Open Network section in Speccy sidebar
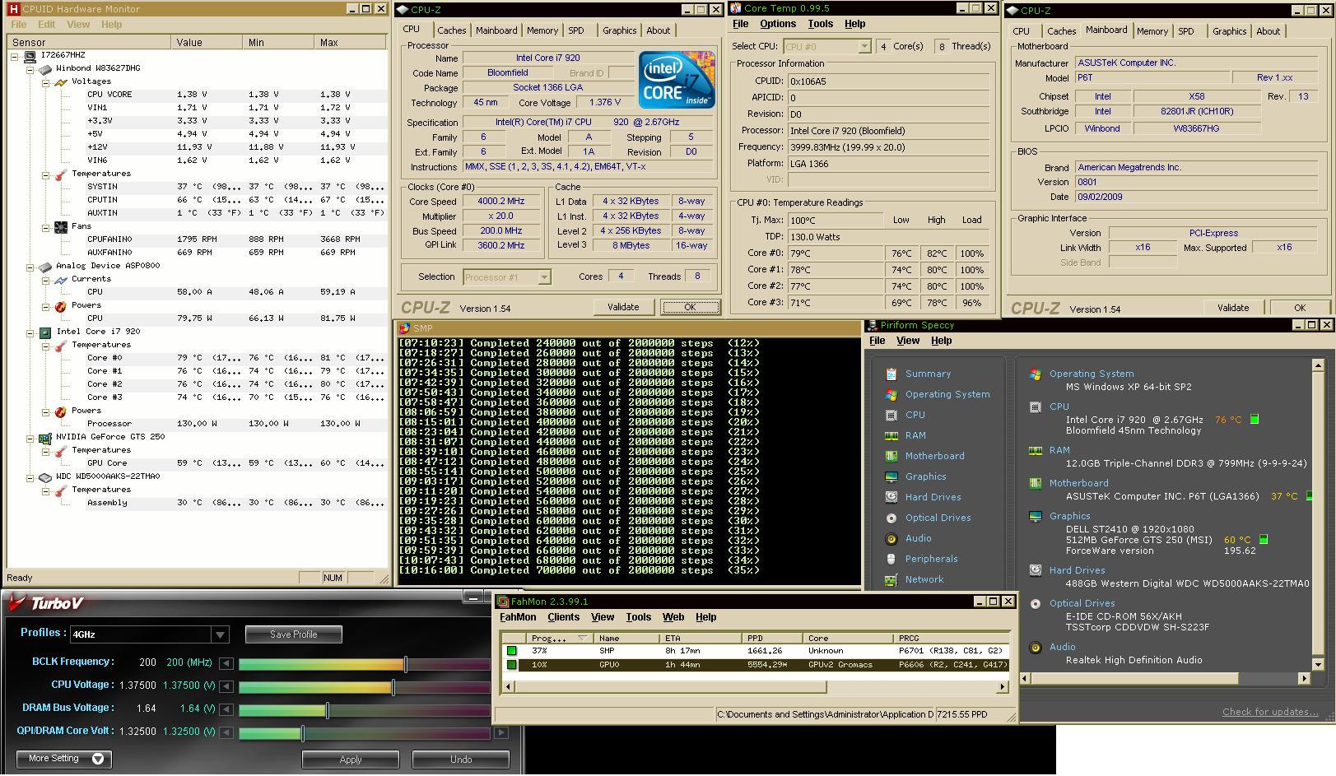The height and width of the screenshot is (776, 1336). pyautogui.click(x=924, y=579)
